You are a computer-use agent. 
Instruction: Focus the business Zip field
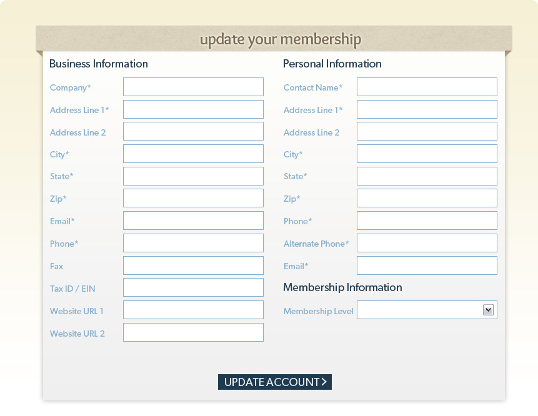click(x=193, y=198)
